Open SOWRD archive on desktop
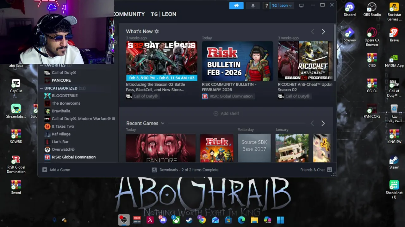405x227 pixels. tap(16, 137)
